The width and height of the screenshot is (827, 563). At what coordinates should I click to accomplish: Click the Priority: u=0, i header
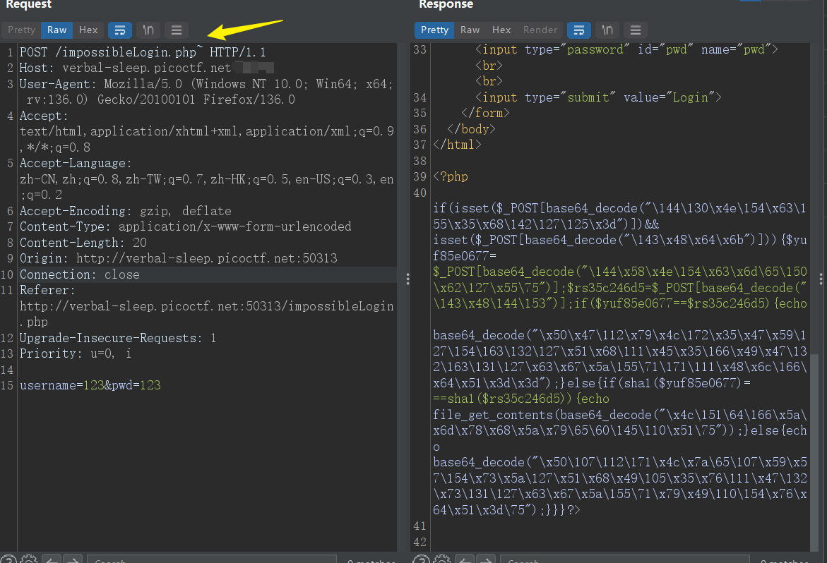pos(76,353)
